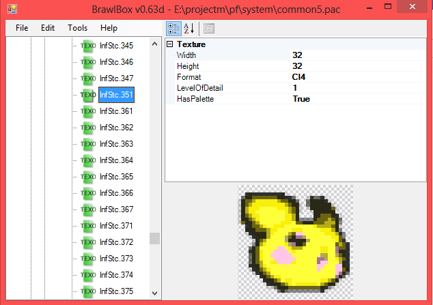
Task: Select the InfStc.372 texture node
Action: coord(116,242)
